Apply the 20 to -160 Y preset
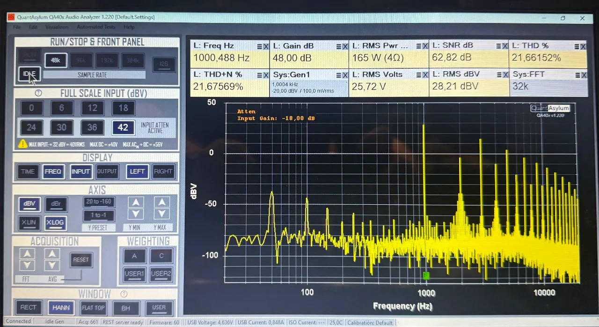Viewport: 599px width, 327px height. point(99,202)
